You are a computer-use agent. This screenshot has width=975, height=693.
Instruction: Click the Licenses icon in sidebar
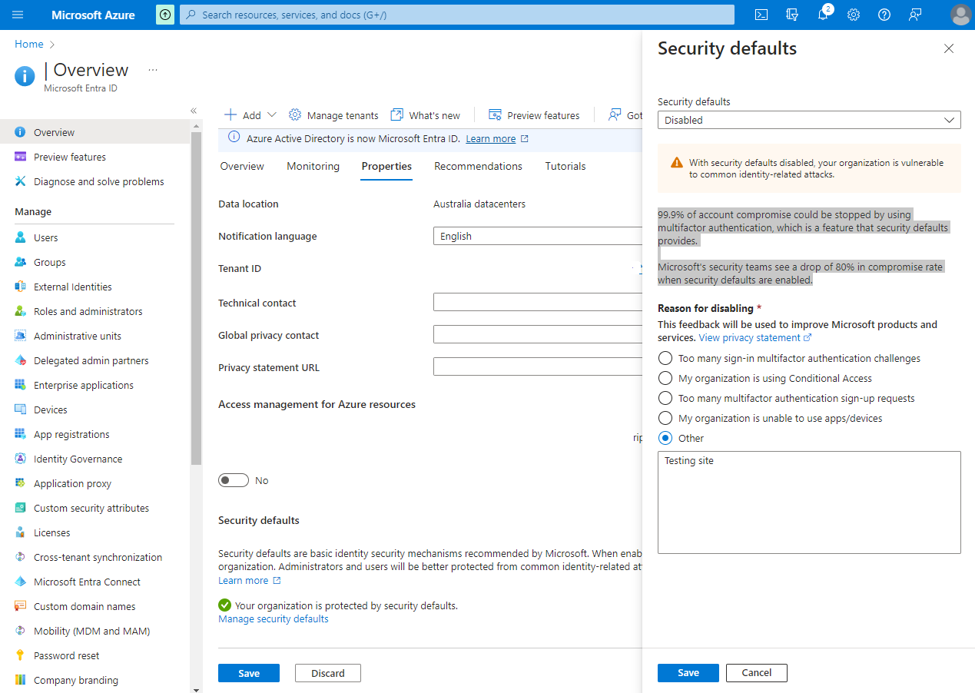pyautogui.click(x=21, y=532)
